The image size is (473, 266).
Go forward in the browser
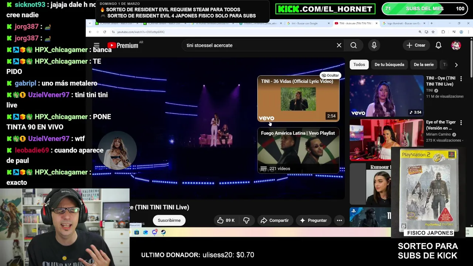pos(97,32)
